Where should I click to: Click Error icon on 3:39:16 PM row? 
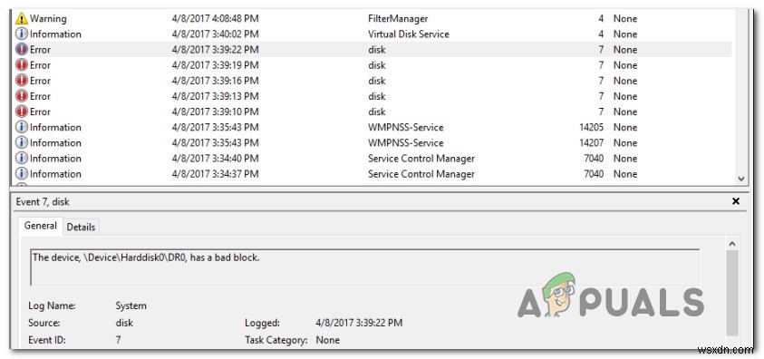click(x=22, y=81)
